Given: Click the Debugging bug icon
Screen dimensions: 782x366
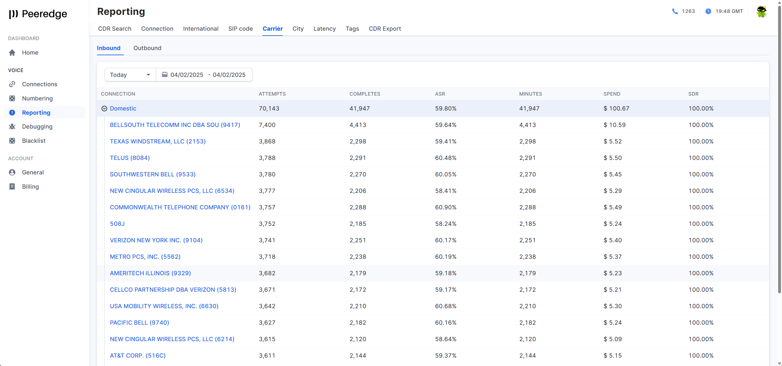Looking at the screenshot, I should (12, 127).
